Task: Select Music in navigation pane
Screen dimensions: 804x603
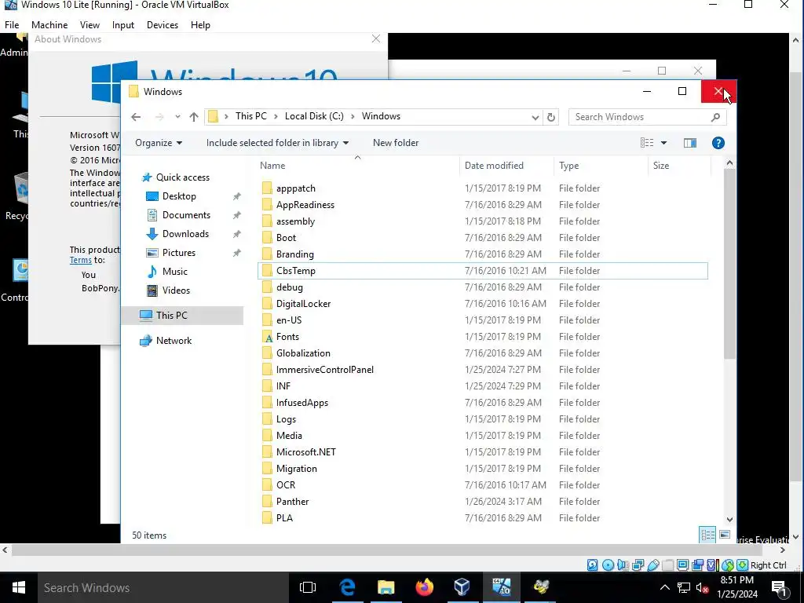Action: [174, 272]
